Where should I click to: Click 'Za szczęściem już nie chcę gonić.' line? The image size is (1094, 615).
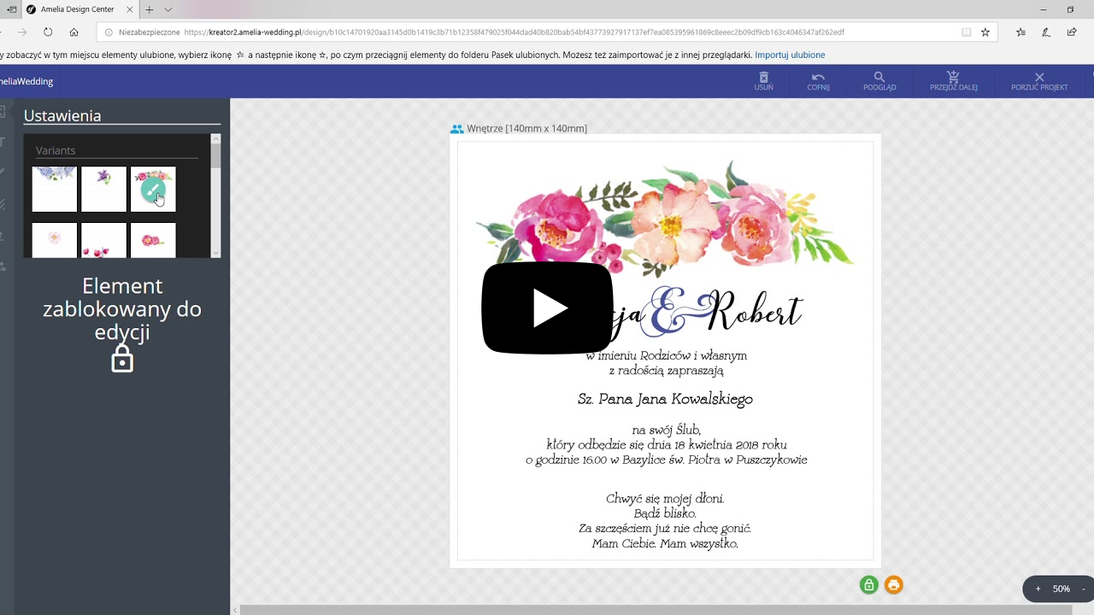[665, 529]
